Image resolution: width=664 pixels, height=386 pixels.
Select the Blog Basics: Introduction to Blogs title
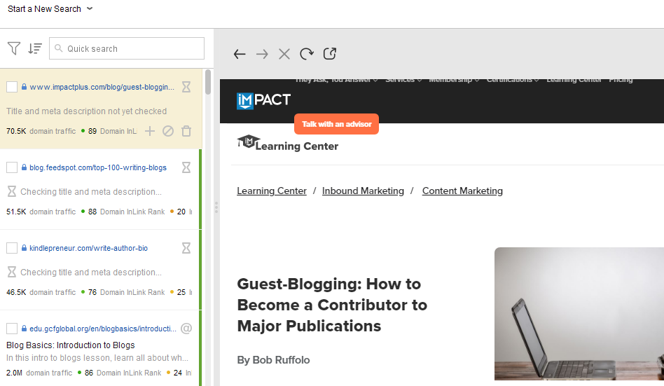pyautogui.click(x=71, y=345)
